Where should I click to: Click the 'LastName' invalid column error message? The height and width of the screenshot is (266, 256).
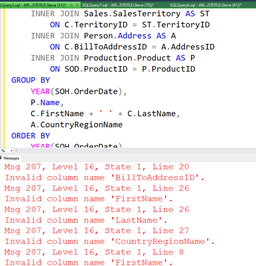(86, 220)
